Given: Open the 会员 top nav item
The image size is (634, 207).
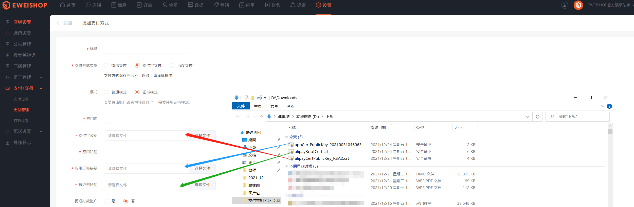Looking at the screenshot, I should point(170,5).
